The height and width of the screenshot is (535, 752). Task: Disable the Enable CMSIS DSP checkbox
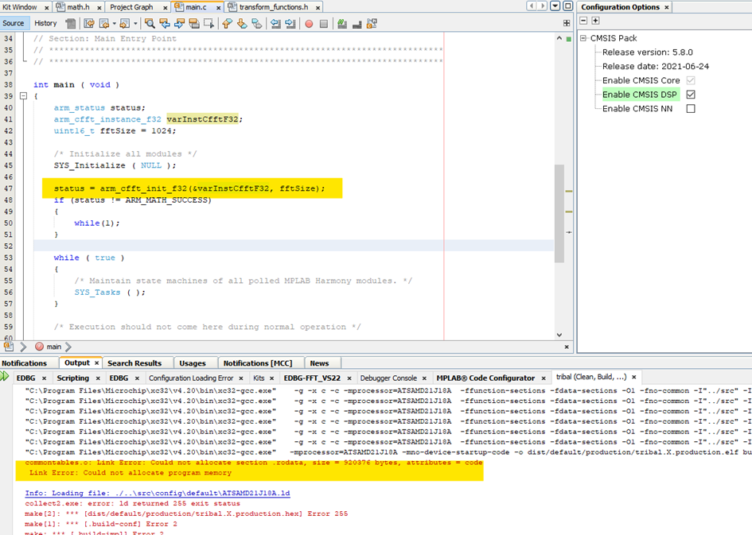pyautogui.click(x=690, y=95)
